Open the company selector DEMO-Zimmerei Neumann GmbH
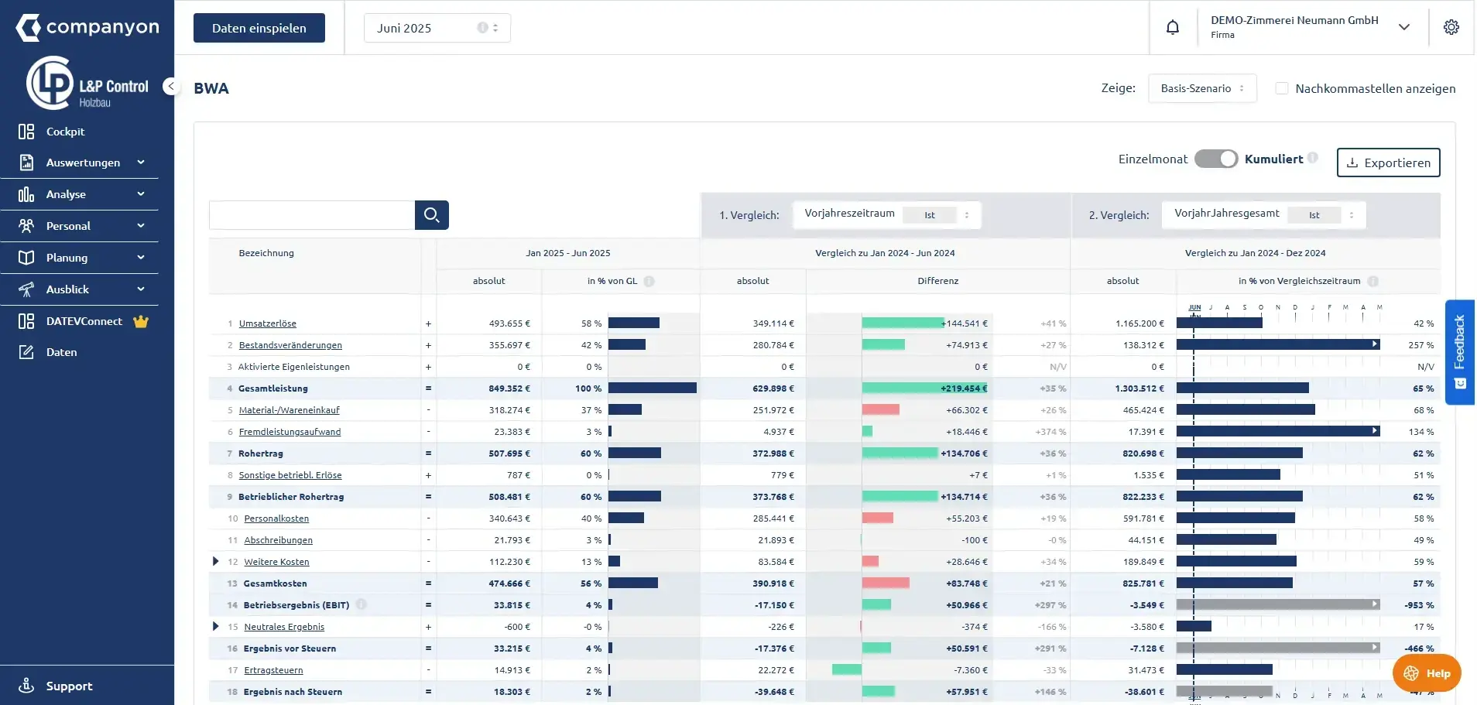This screenshot has width=1477, height=705. [x=1310, y=27]
